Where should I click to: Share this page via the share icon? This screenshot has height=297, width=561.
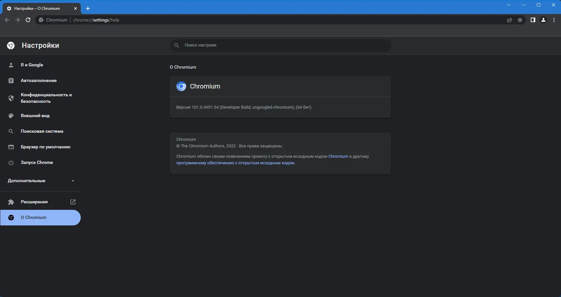(x=510, y=20)
